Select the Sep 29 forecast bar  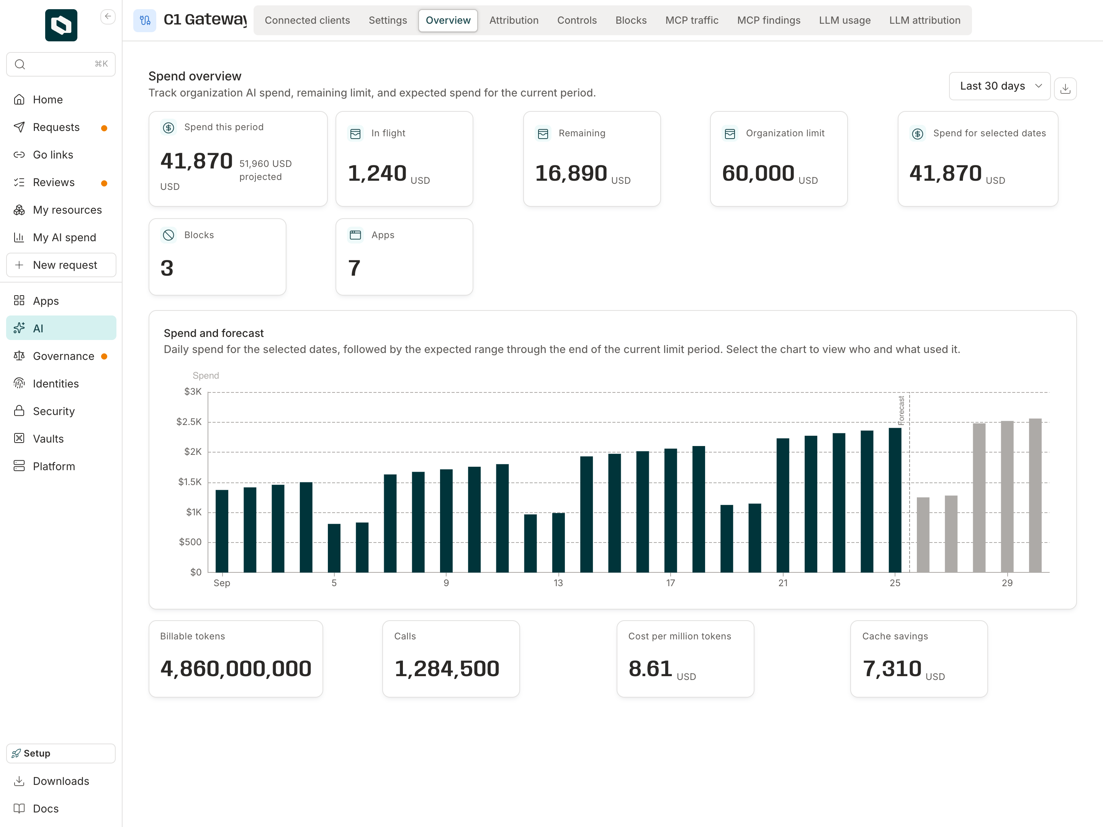(1007, 497)
